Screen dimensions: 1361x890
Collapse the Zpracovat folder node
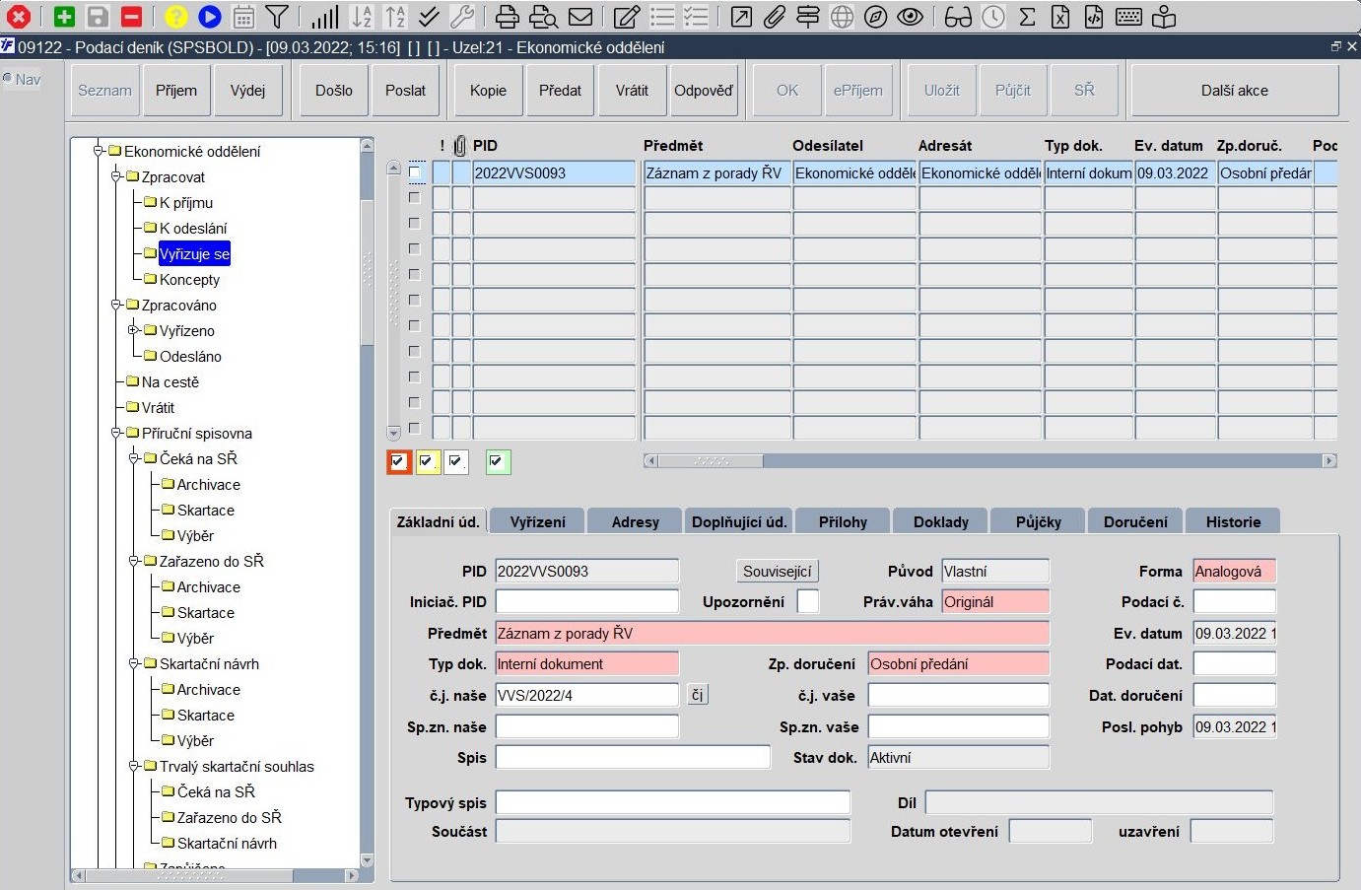[115, 176]
